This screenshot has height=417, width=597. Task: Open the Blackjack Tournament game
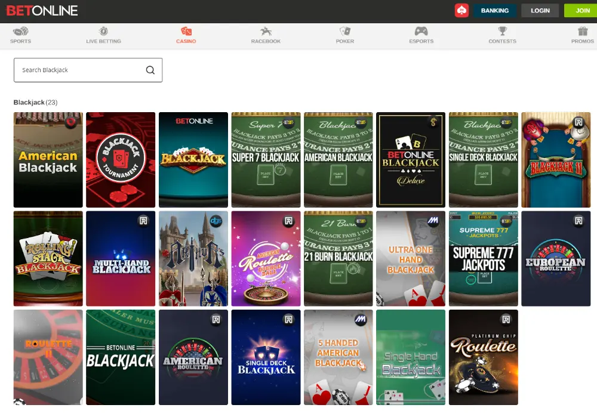pyautogui.click(x=121, y=160)
